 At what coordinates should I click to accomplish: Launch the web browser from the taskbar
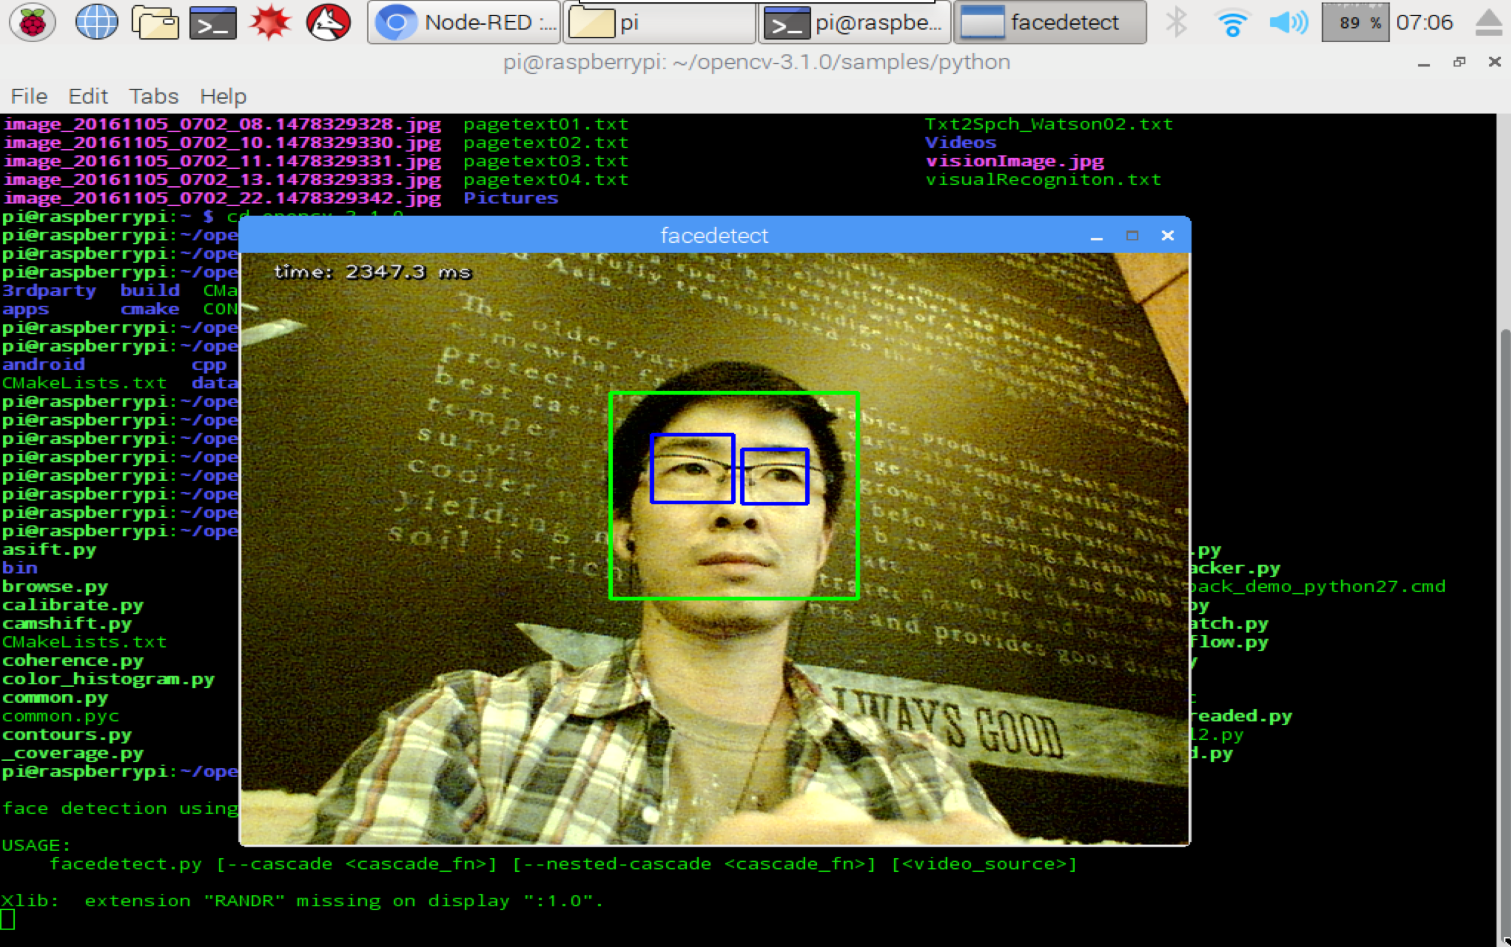coord(95,22)
